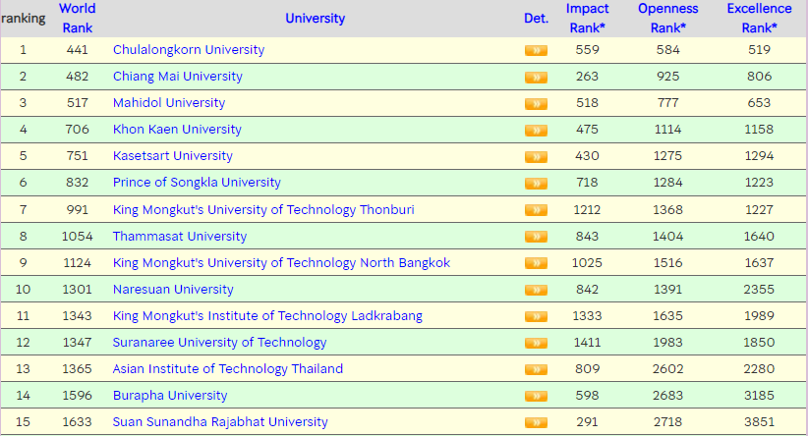808x436 pixels.
Task: Select excellence rank value 3851
Action: (759, 422)
